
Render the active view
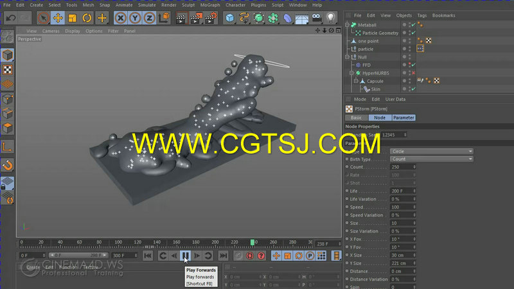181,18
